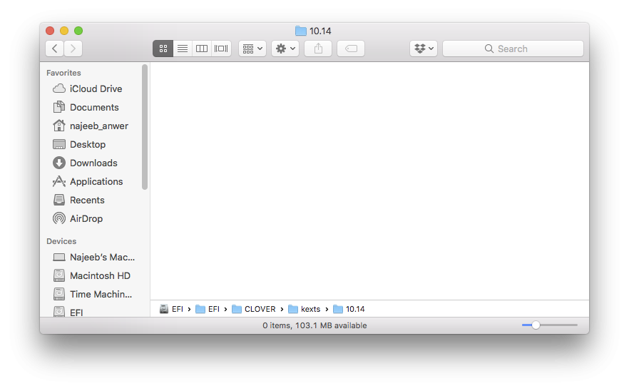Click the iCloud Drive cloud icon
The image size is (629, 391).
pyautogui.click(x=59, y=88)
